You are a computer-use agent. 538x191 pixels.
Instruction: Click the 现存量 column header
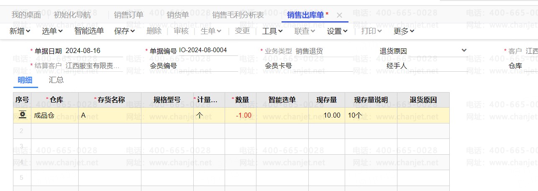click(327, 100)
